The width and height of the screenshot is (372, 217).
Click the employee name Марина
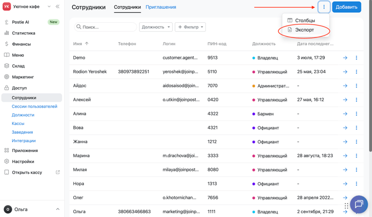81,155
